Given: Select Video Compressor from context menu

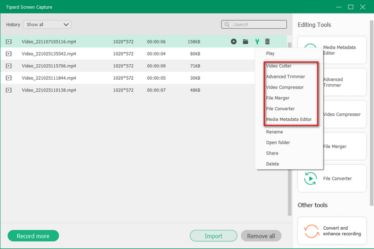Looking at the screenshot, I should [x=285, y=87].
